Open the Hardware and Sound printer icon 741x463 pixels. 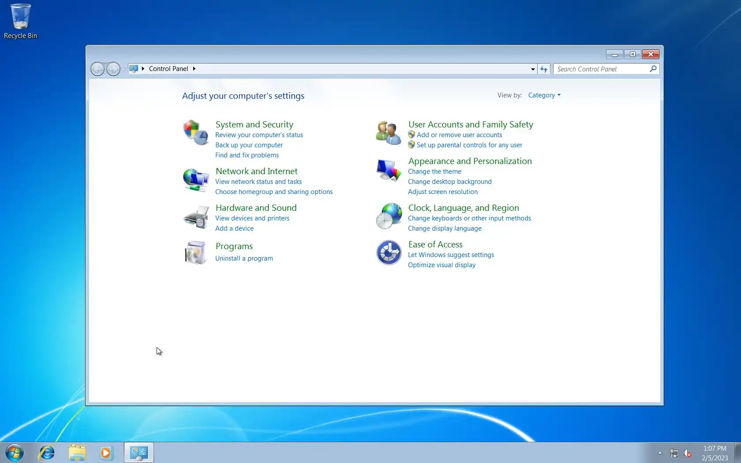tap(196, 217)
